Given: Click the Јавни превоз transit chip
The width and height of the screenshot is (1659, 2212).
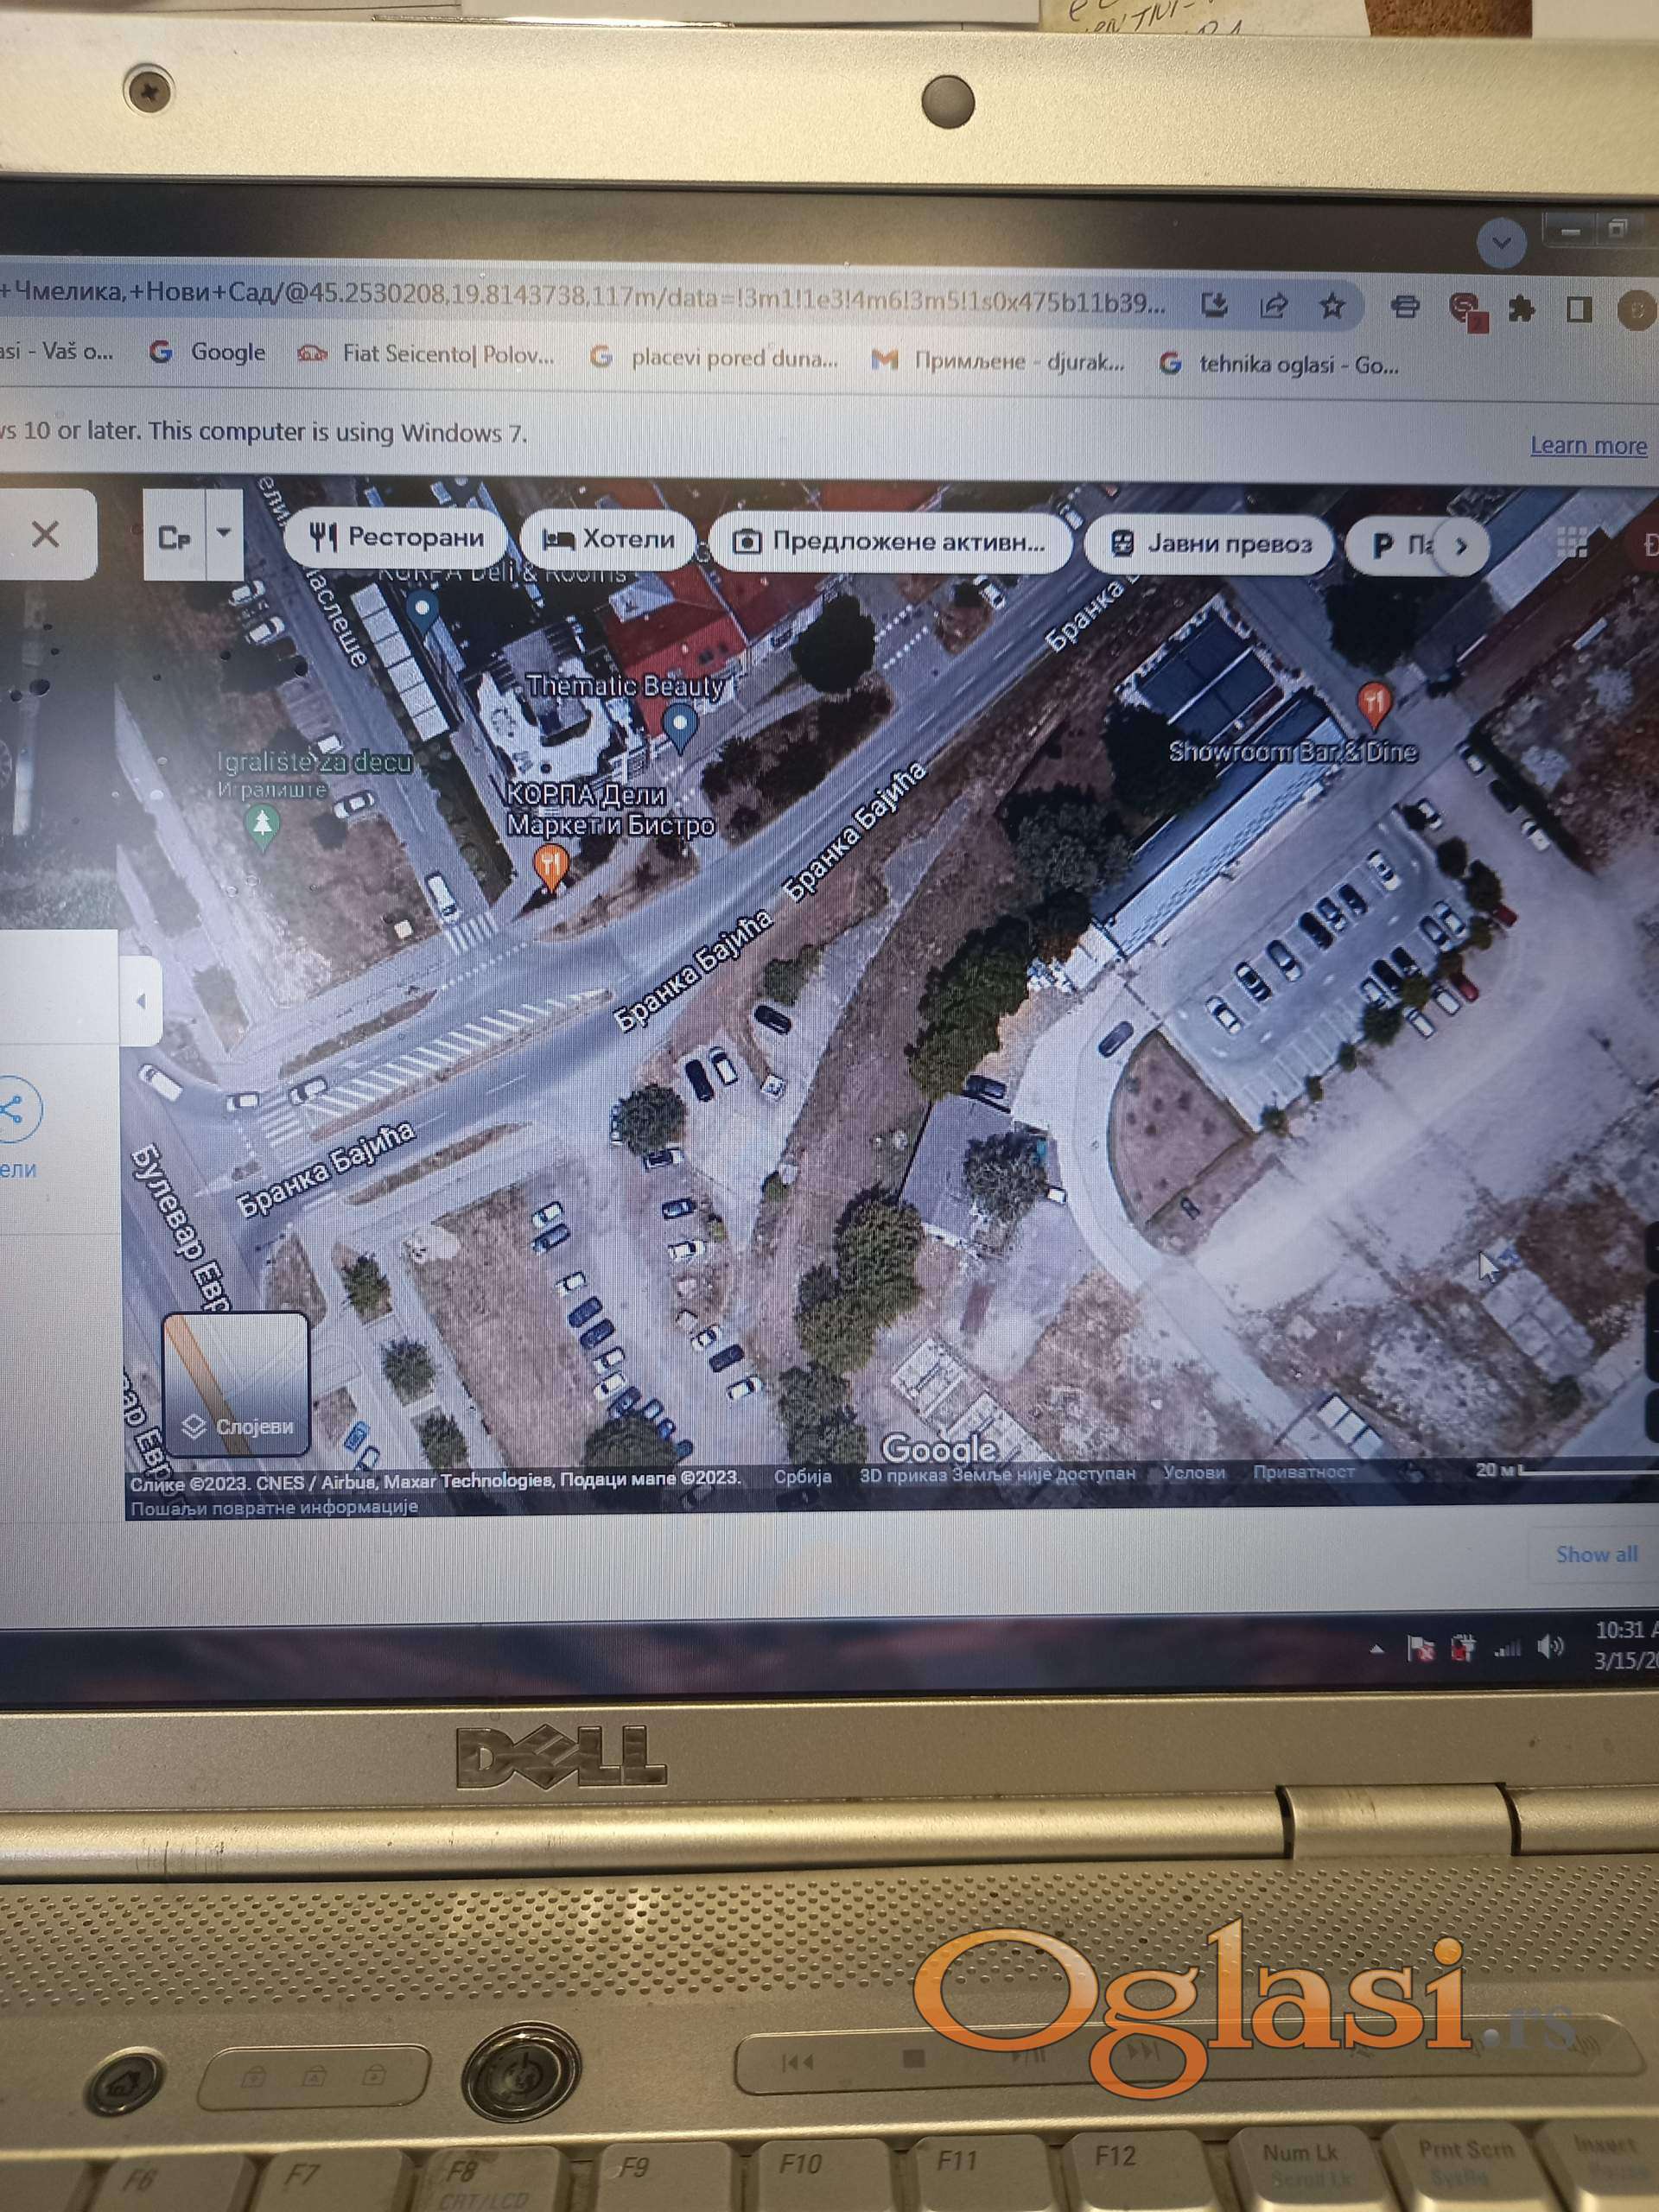Looking at the screenshot, I should [1210, 544].
